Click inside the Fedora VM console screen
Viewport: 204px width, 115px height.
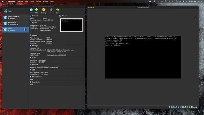(143, 57)
